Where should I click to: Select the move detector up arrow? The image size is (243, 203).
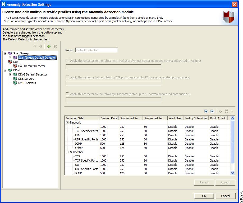pyautogui.click(x=35, y=46)
